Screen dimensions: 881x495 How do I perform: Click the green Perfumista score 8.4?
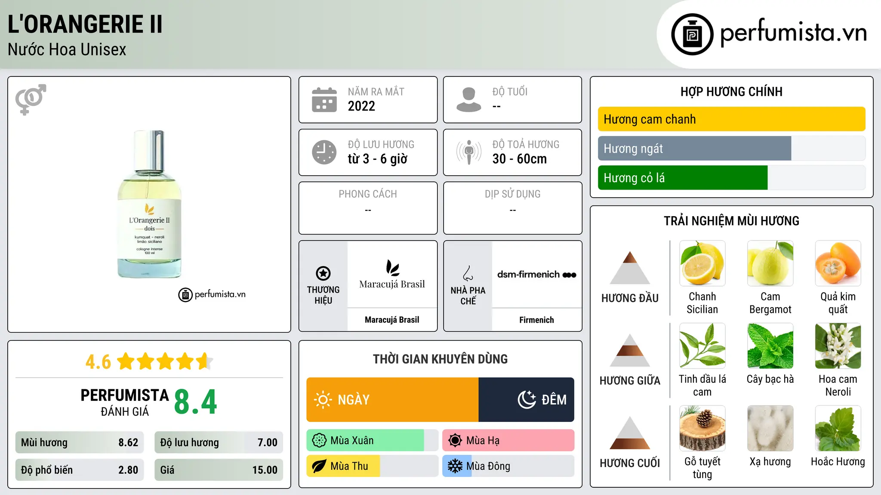coord(196,402)
